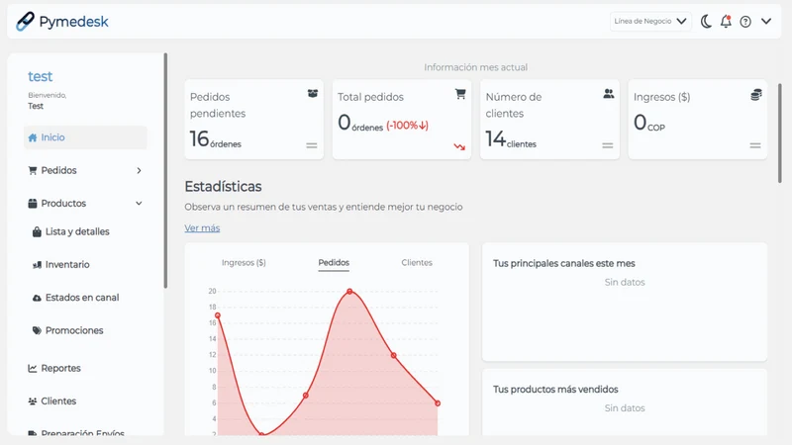
Task: Toggle dark mode moon icon
Action: pyautogui.click(x=706, y=21)
